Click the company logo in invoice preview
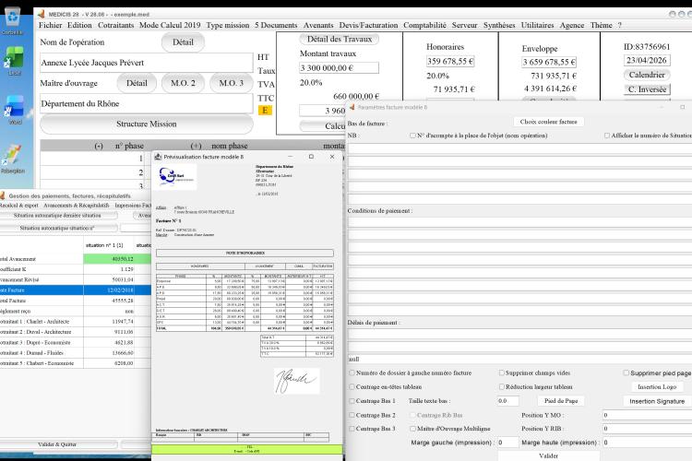The image size is (692, 461). 177,176
